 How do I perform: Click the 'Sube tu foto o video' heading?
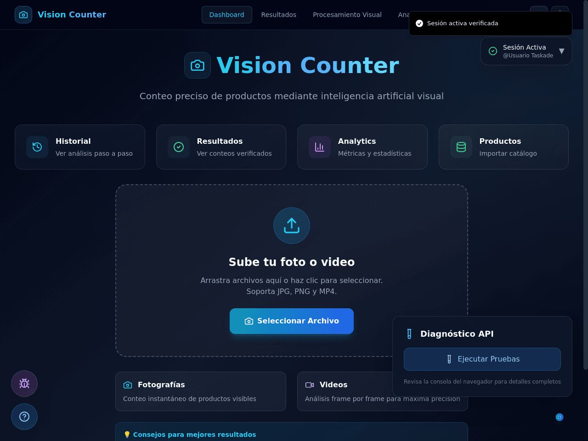[292, 262]
